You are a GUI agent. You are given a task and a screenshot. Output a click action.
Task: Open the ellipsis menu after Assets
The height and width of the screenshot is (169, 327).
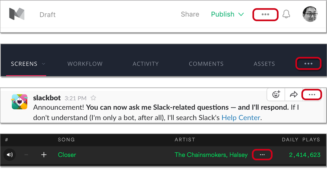(308, 64)
